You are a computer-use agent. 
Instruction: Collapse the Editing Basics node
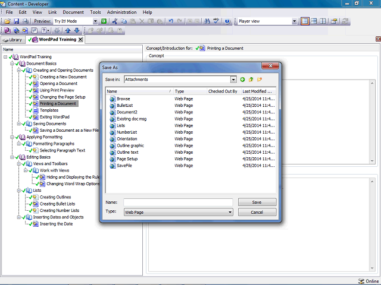coord(12,157)
